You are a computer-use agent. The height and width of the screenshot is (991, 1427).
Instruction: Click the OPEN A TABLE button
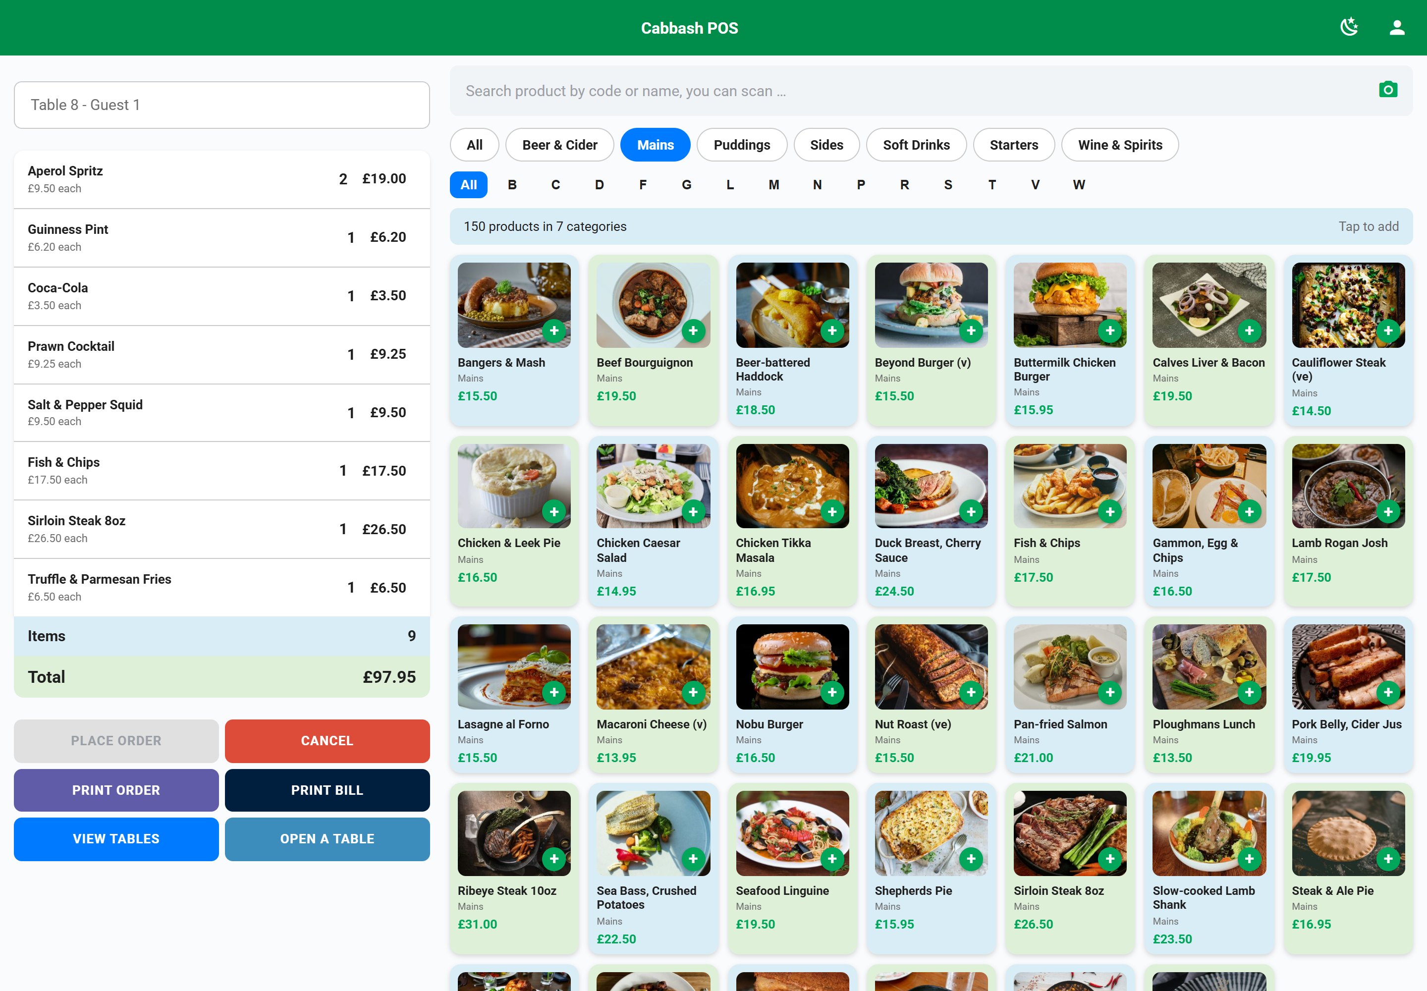pyautogui.click(x=327, y=839)
